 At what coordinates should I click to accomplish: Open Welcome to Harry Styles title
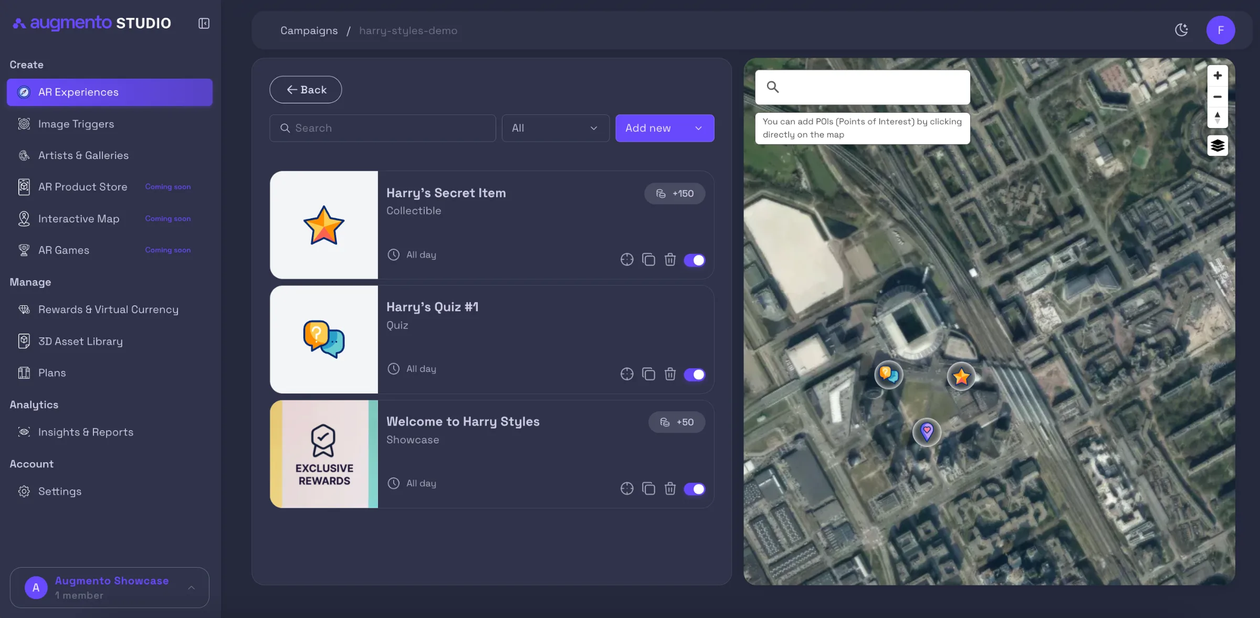coord(463,421)
